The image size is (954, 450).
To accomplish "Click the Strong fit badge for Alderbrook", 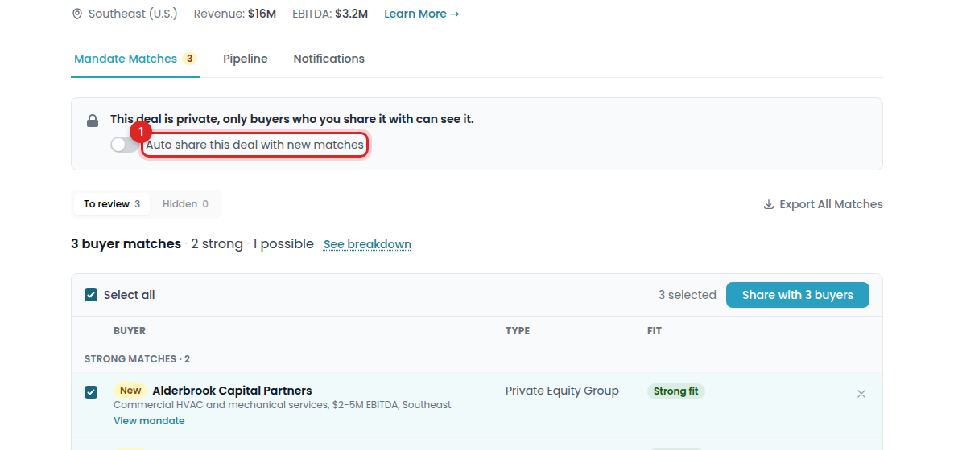I will (x=675, y=391).
